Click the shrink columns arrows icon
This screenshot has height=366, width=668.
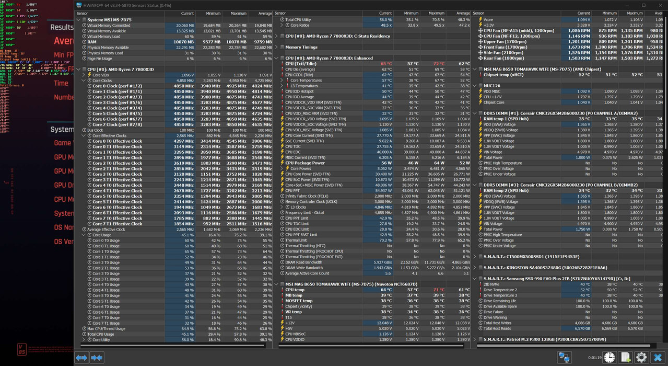pos(97,358)
